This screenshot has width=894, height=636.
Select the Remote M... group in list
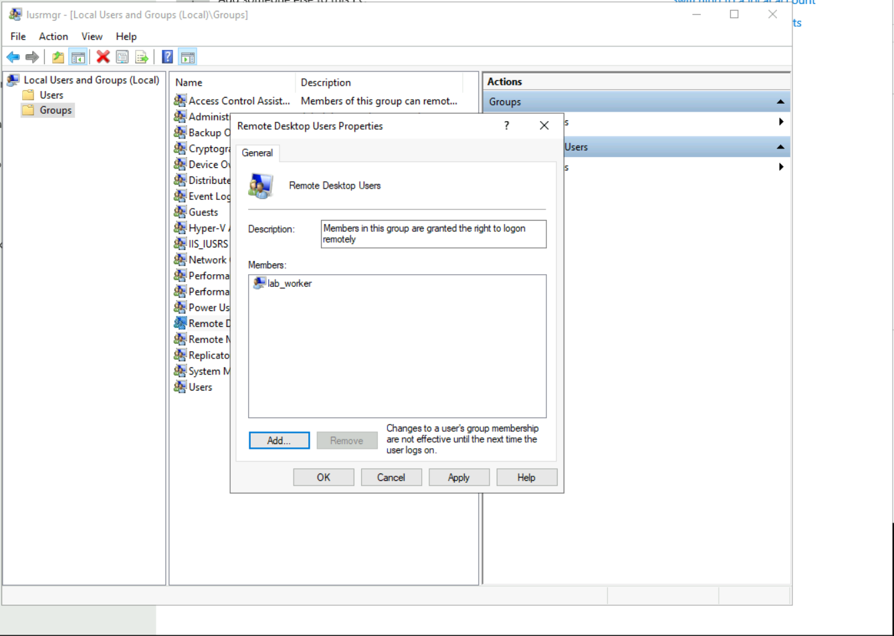201,339
